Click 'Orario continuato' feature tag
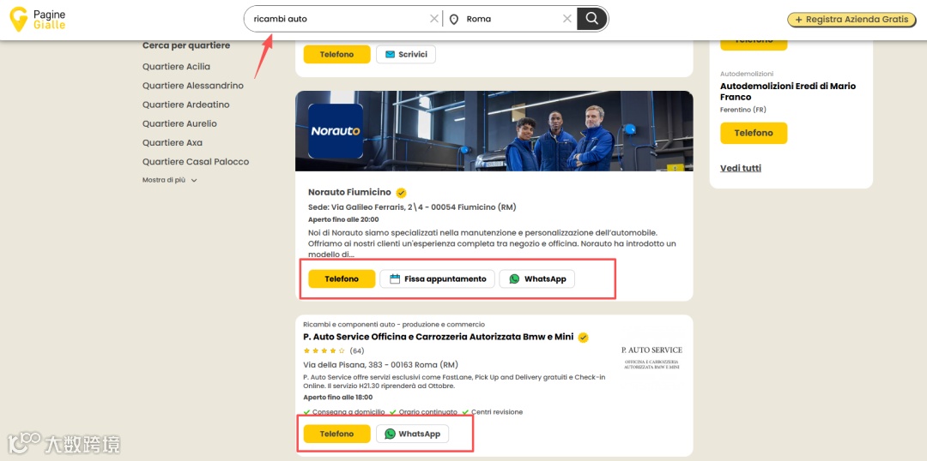This screenshot has height=461, width=927. [x=423, y=412]
